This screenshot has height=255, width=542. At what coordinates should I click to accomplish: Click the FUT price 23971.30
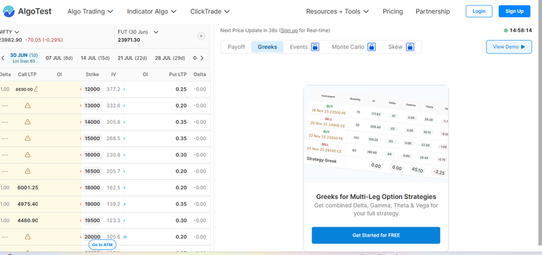click(129, 40)
